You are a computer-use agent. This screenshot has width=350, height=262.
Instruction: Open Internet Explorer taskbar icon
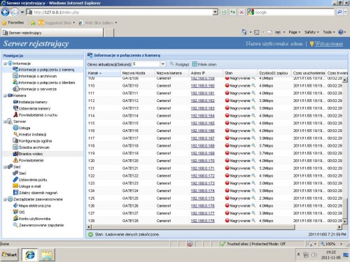tap(30, 254)
